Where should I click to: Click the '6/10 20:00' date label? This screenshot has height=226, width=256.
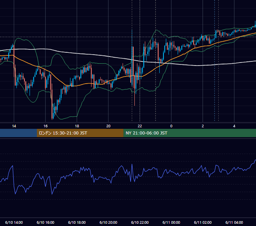click(108, 222)
